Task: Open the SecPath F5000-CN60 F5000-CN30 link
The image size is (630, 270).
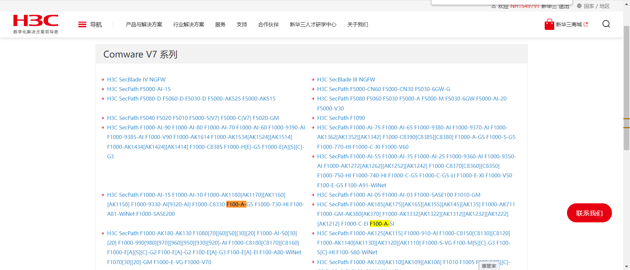Action: pyautogui.click(x=384, y=89)
